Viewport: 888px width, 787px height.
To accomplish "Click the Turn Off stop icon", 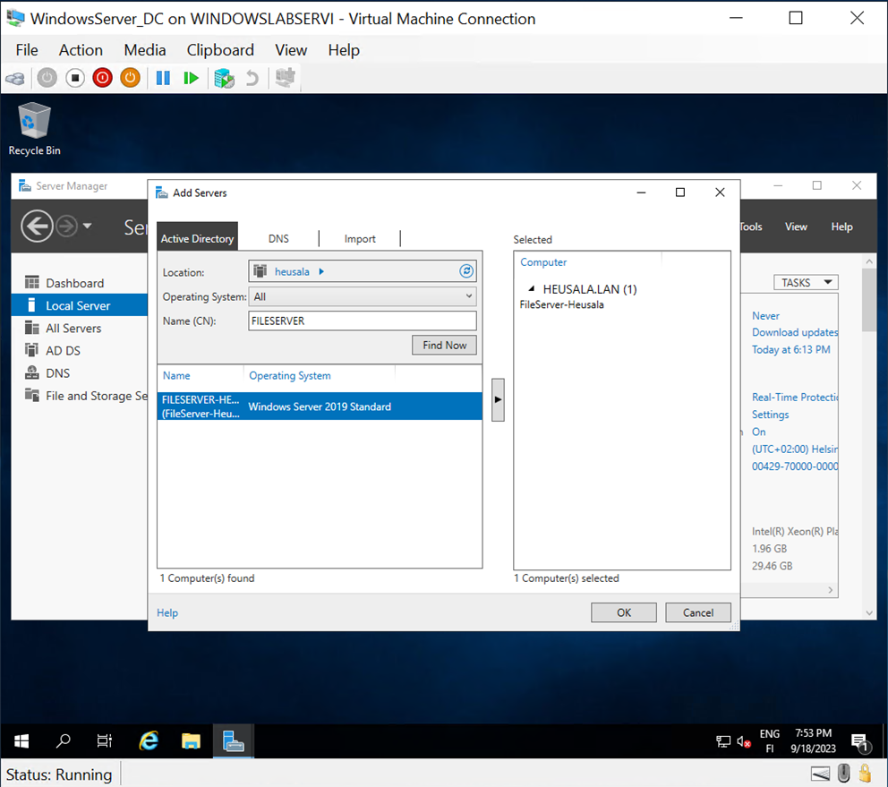I will pyautogui.click(x=75, y=78).
